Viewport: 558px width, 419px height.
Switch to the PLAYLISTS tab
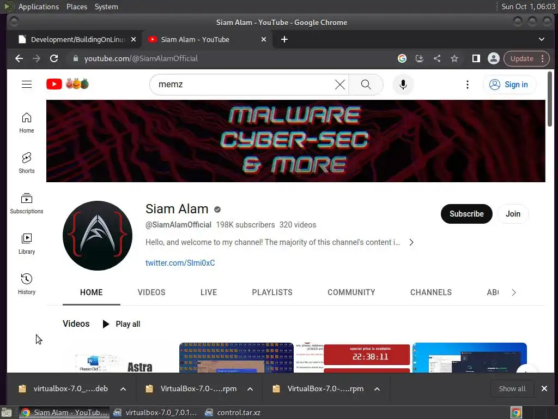click(x=272, y=292)
